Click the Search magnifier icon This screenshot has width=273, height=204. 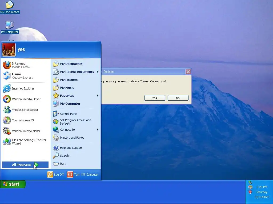56,156
